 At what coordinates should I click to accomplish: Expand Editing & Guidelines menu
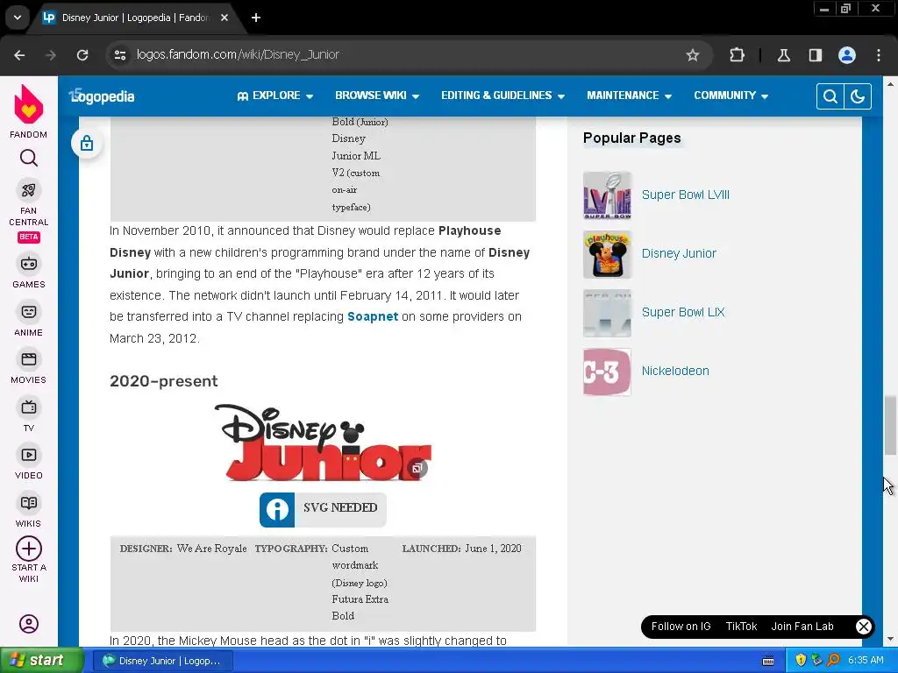coord(502,96)
